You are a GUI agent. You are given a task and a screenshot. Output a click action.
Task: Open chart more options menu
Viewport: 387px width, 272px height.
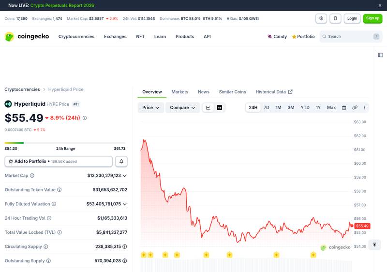364,108
